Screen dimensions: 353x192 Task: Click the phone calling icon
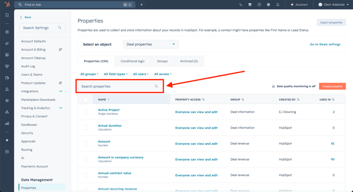coord(241,5)
